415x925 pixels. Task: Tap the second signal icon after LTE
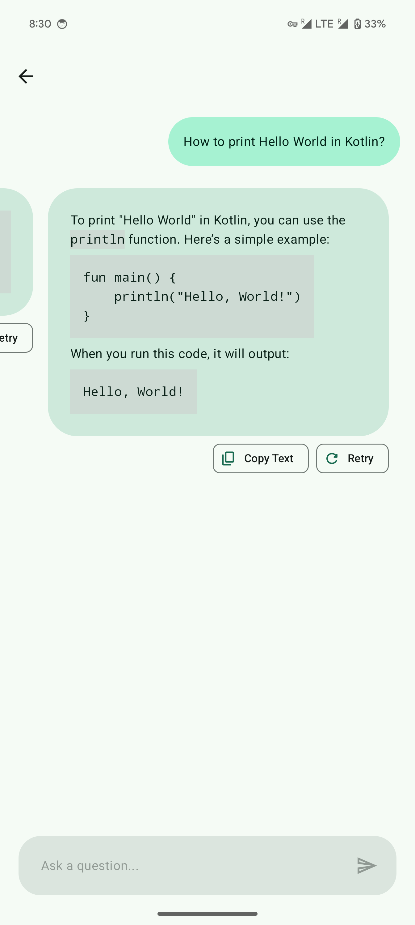342,24
